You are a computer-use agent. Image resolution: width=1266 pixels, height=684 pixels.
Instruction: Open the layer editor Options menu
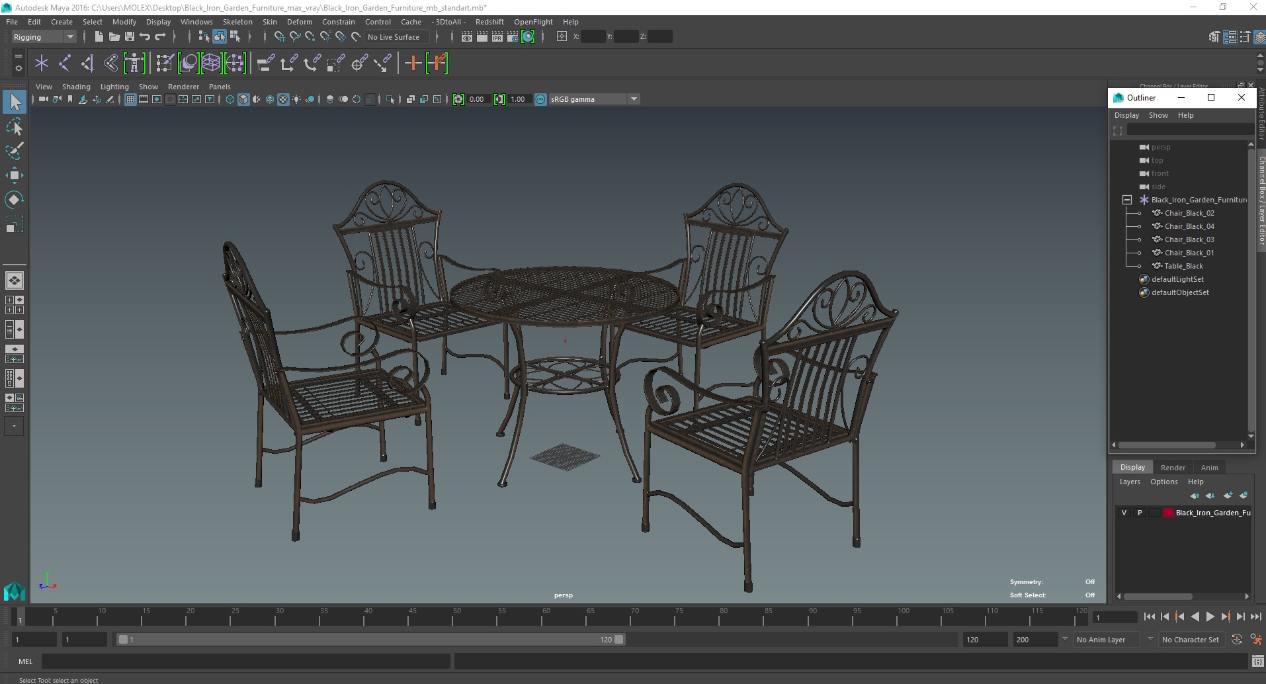pyautogui.click(x=1163, y=482)
